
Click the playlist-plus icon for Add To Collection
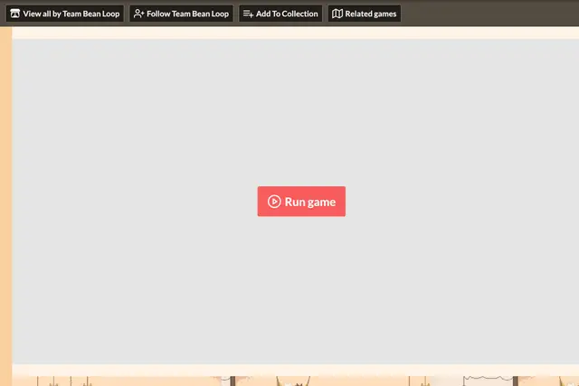pos(248,14)
